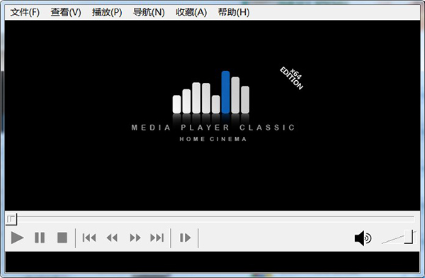Start playback with the Play button
The height and width of the screenshot is (278, 425).
click(x=17, y=238)
